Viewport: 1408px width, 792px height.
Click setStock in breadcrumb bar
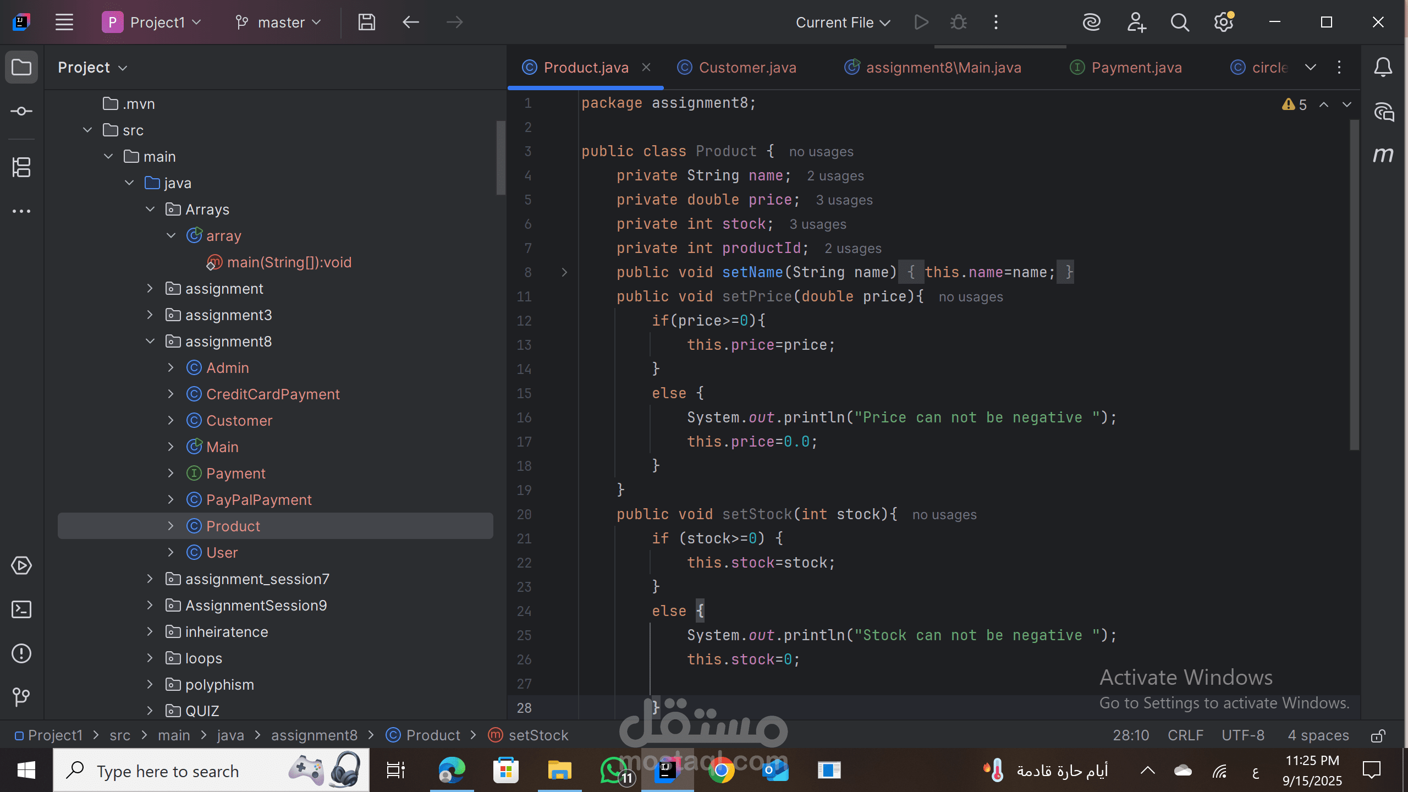pos(529,736)
